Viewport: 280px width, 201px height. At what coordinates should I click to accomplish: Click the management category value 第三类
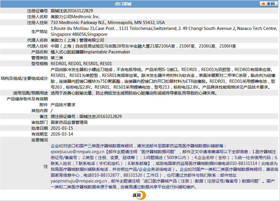(x=57, y=58)
